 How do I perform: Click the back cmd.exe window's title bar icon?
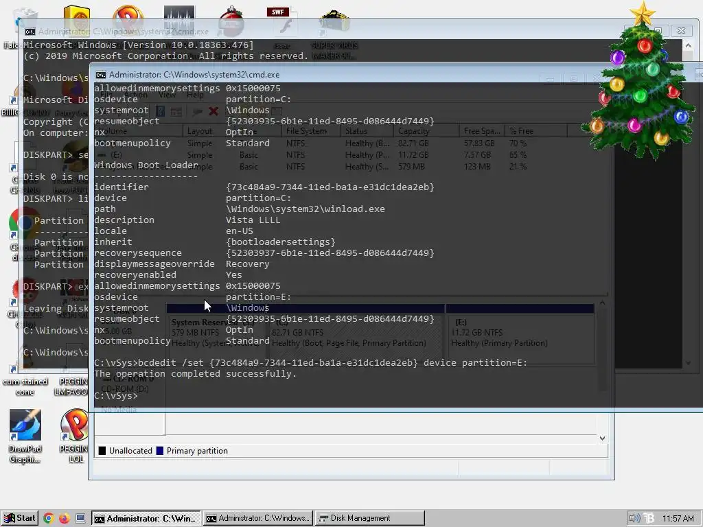[x=30, y=32]
